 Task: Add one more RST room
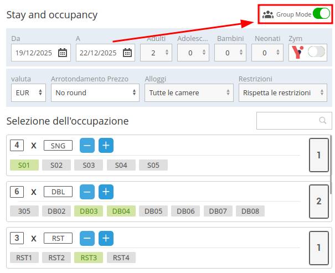pyautogui.click(x=106, y=239)
